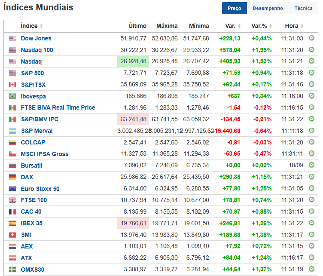The image size is (323, 276).
Task: Click the Máxima column header
Action: pos(167,26)
